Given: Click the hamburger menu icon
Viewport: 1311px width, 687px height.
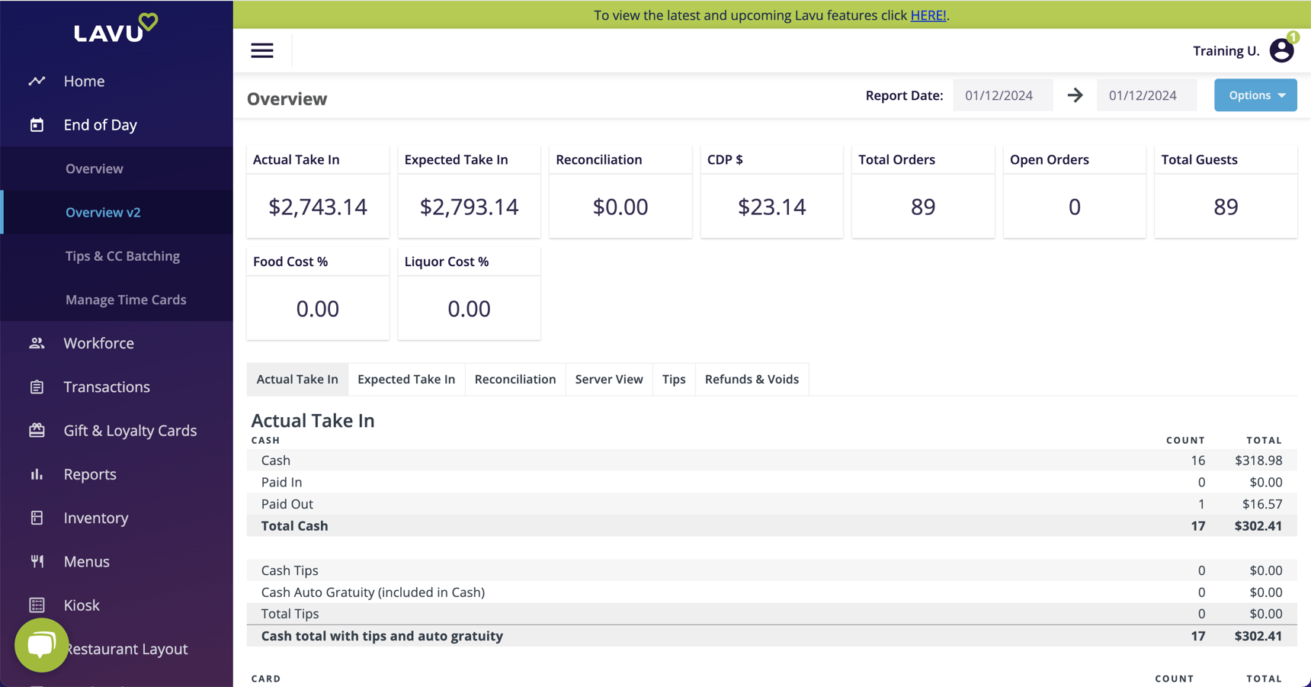Looking at the screenshot, I should [x=262, y=50].
